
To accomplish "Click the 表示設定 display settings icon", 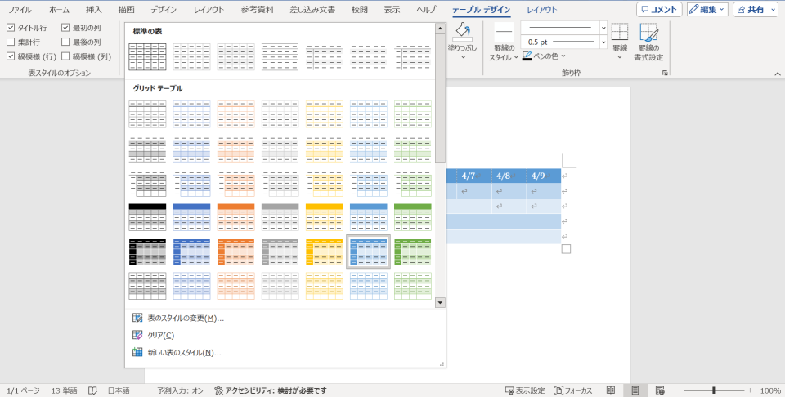I will click(x=511, y=390).
